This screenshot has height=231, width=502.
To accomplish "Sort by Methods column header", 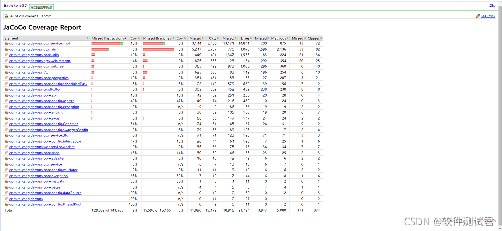I will click(279, 38).
